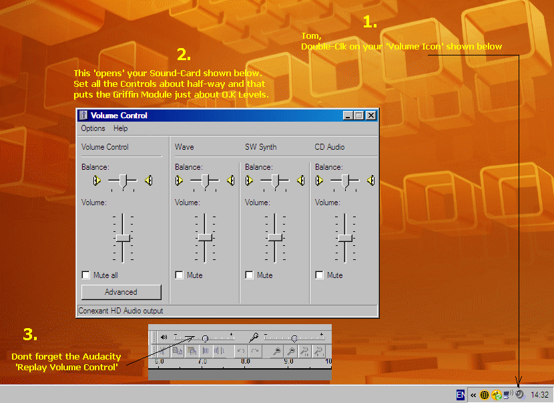This screenshot has height=403, width=554.
Task: Click the Audacity Zoom In magnifier
Action: (x=277, y=350)
